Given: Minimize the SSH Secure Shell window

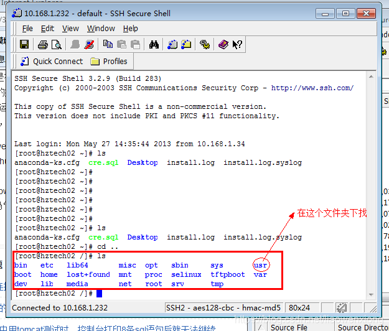Looking at the screenshot, I should point(325,14).
